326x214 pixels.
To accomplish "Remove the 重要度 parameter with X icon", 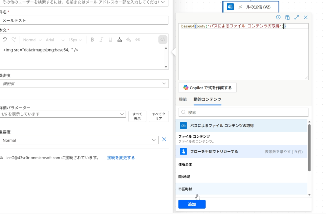I will tap(164, 139).
